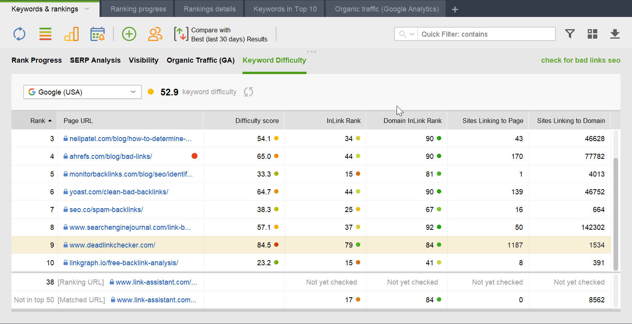Open the neilpatel.com blog link
The width and height of the screenshot is (632, 324).
(x=130, y=138)
